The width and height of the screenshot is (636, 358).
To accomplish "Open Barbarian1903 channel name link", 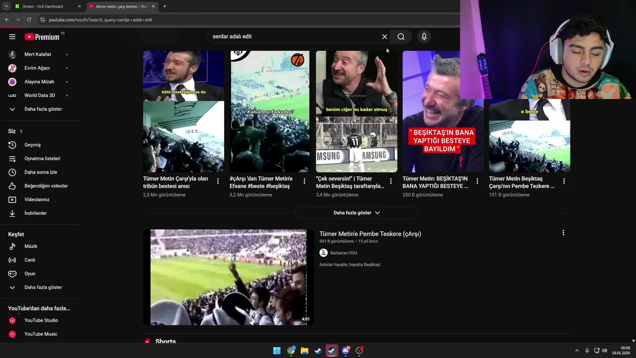I will (x=343, y=253).
